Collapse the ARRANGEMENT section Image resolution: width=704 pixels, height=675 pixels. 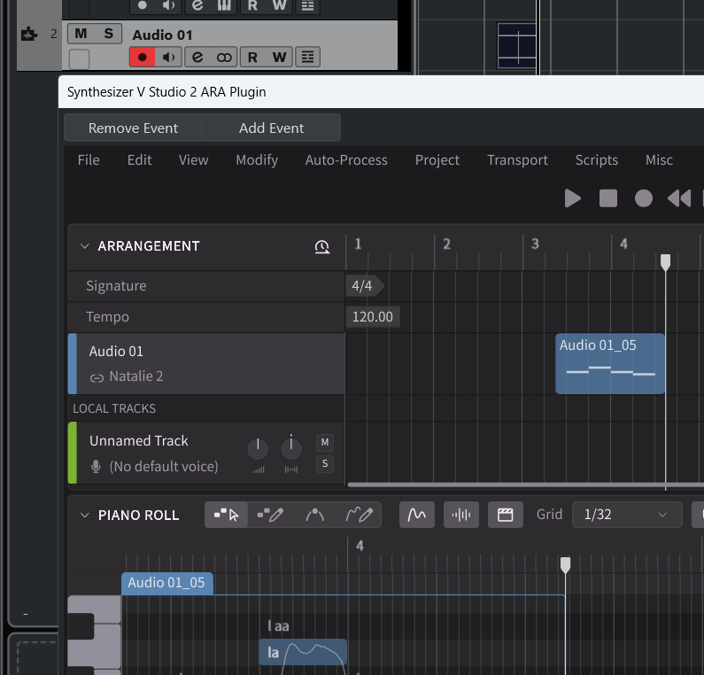pos(84,246)
